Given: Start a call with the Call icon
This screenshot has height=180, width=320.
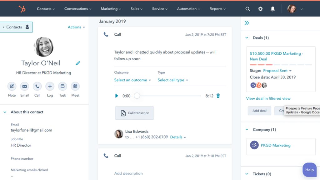Looking at the screenshot, I should click(37, 87).
